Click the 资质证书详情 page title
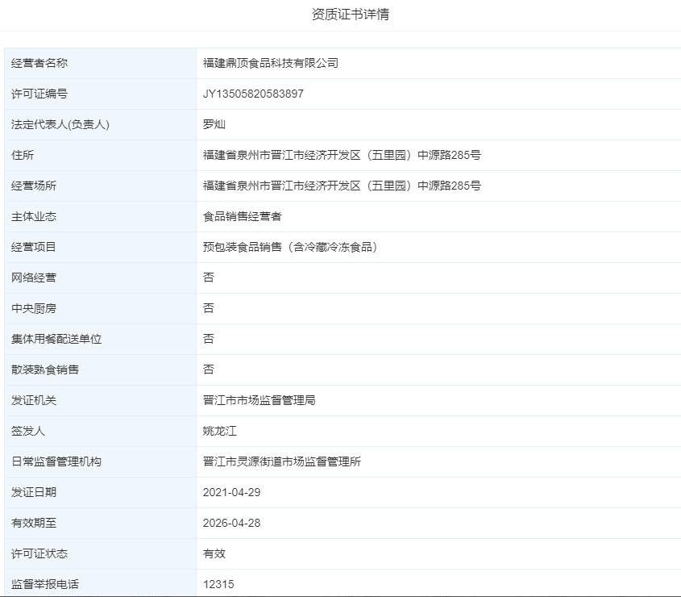The width and height of the screenshot is (681, 597). click(x=350, y=15)
